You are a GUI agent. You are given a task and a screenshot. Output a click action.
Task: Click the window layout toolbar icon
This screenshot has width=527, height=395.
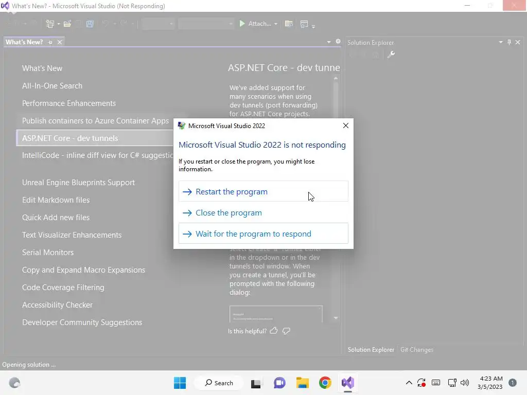click(x=304, y=24)
